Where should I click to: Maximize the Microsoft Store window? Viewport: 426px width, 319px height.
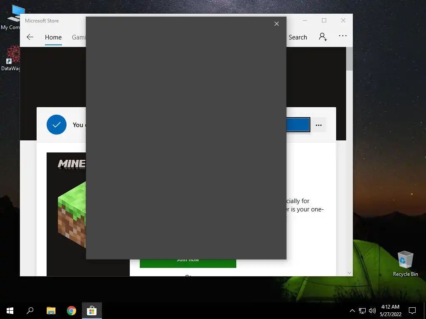324,21
